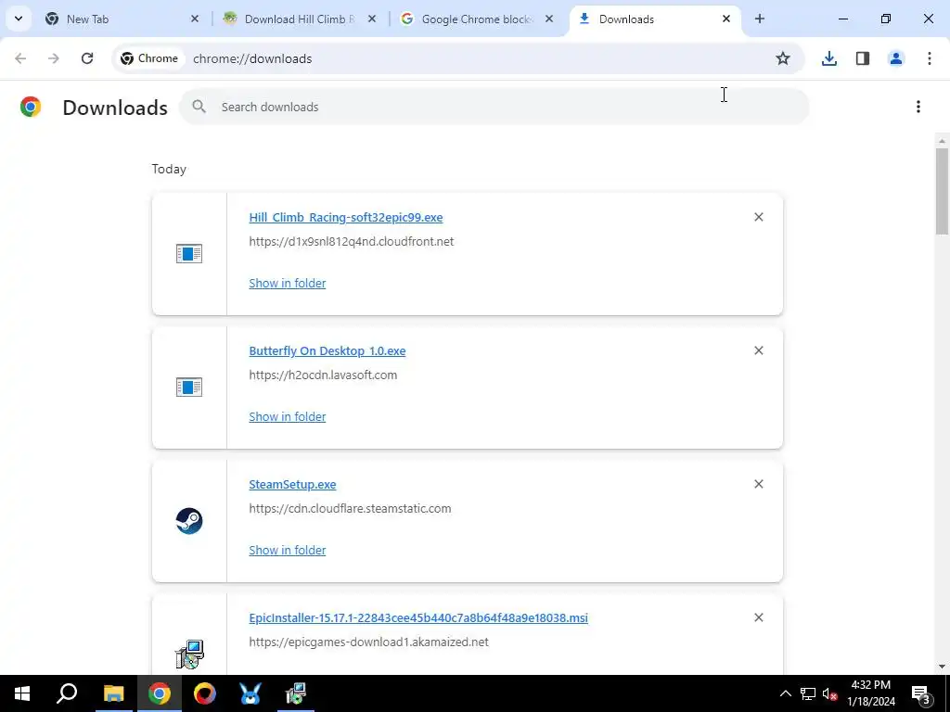This screenshot has height=712, width=950.
Task: Open a new browser tab
Action: click(760, 19)
